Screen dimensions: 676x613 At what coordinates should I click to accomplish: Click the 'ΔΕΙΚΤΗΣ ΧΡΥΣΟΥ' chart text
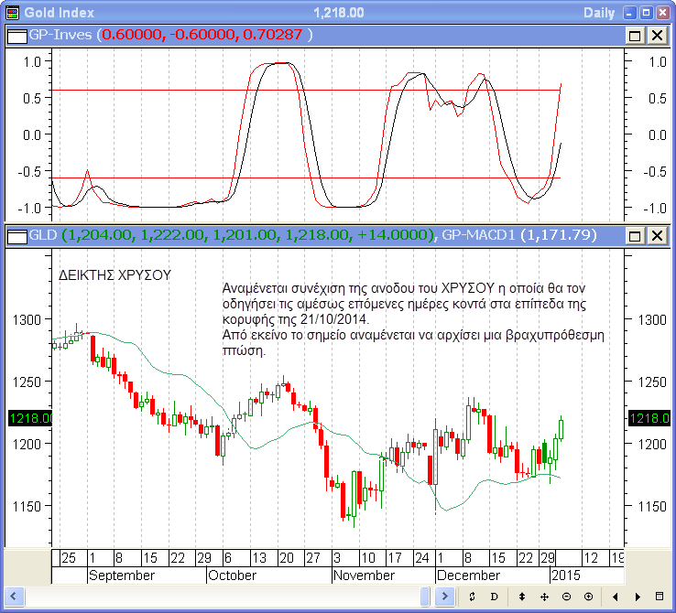pos(114,275)
